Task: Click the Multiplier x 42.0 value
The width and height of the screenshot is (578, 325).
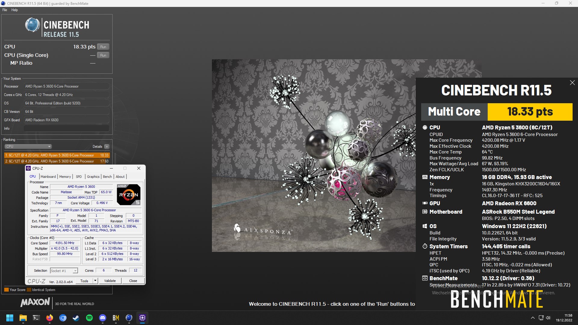Action: point(65,248)
